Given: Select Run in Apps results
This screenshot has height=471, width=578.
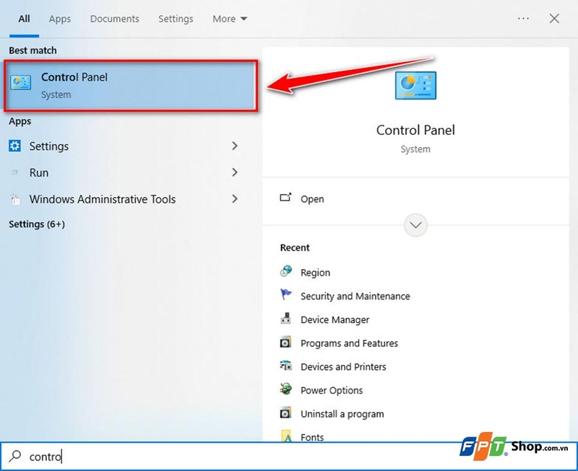Looking at the screenshot, I should (x=124, y=172).
